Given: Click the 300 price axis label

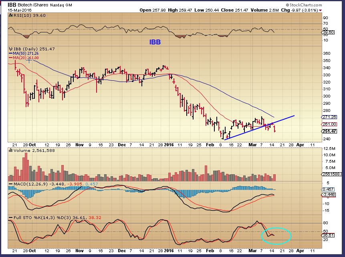Looking at the screenshot, I should click(x=327, y=96).
